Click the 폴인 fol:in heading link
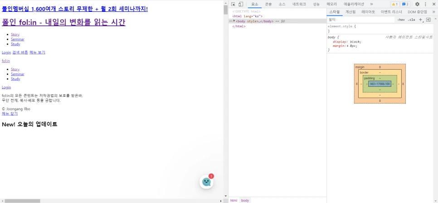 63,22
